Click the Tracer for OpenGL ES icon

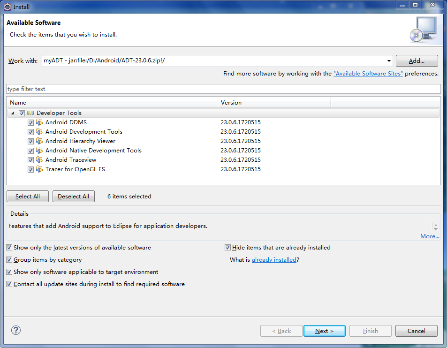point(39,170)
